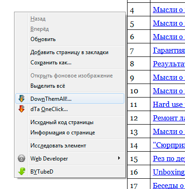
Task: Select Добавить страницу в закладки
Action: click(x=69, y=52)
